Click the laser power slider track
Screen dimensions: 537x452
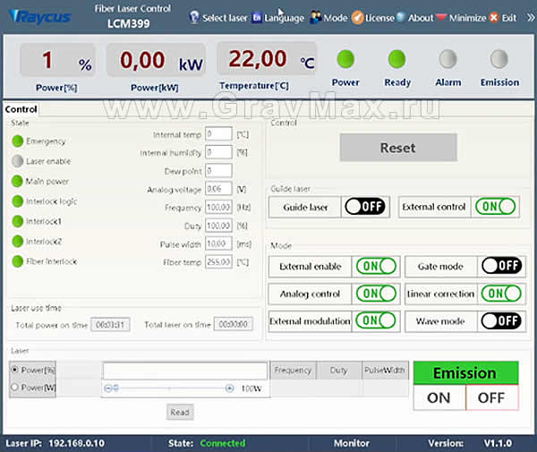(169, 388)
